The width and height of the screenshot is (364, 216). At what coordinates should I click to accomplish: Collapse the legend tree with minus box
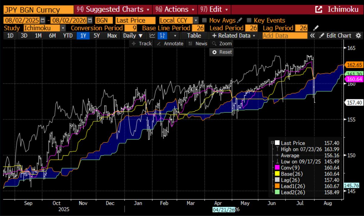click(x=272, y=143)
